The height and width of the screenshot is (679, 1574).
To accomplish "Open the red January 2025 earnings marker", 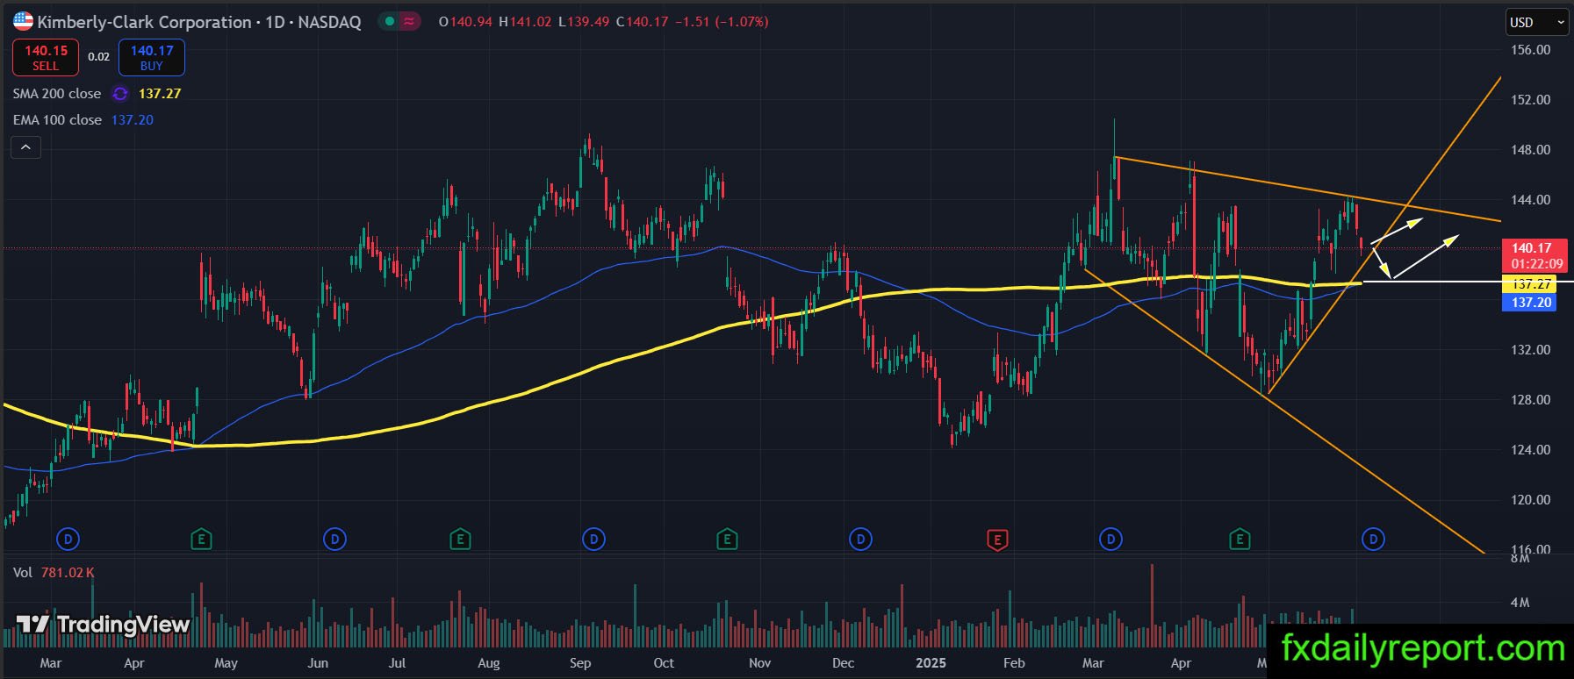I will (997, 539).
